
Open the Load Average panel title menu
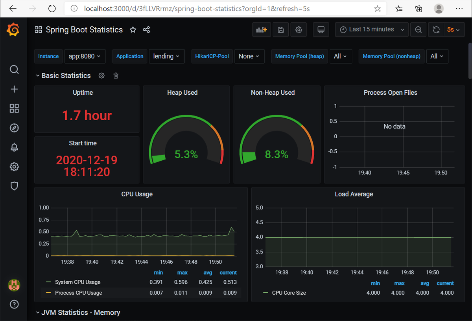click(354, 194)
